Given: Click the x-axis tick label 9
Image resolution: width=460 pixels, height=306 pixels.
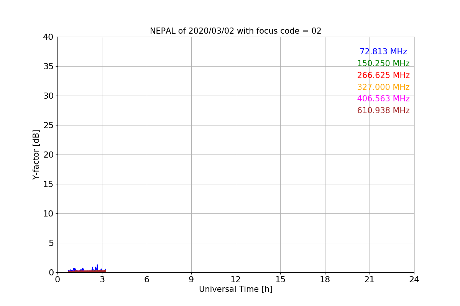Looking at the screenshot, I should [191, 280].
